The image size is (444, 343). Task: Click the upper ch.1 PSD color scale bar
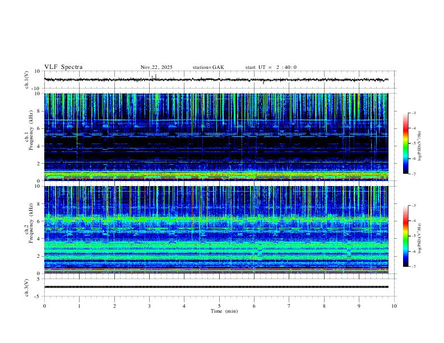coord(405,143)
